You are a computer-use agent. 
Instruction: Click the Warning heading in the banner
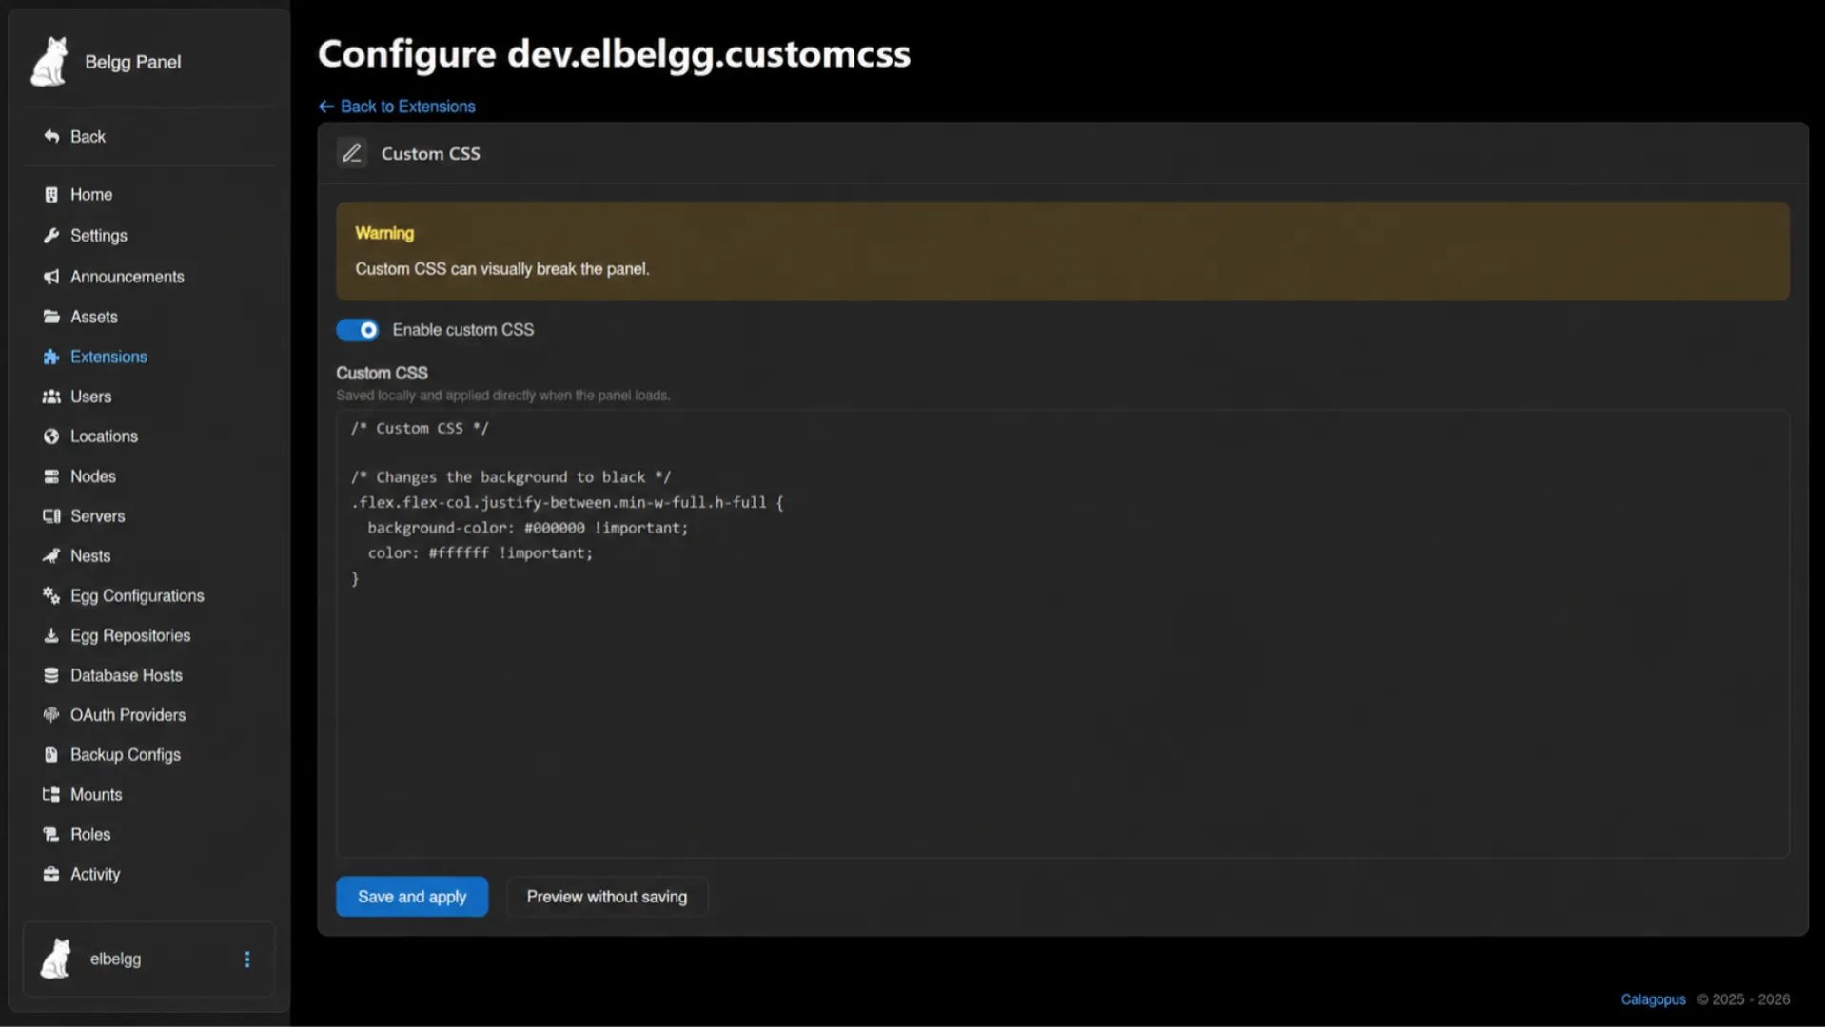point(384,233)
